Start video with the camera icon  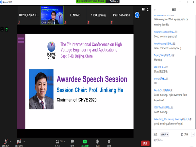tap(19, 141)
